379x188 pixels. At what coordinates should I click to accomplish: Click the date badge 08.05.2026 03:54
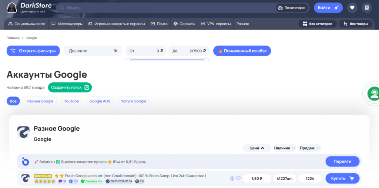click(119, 181)
